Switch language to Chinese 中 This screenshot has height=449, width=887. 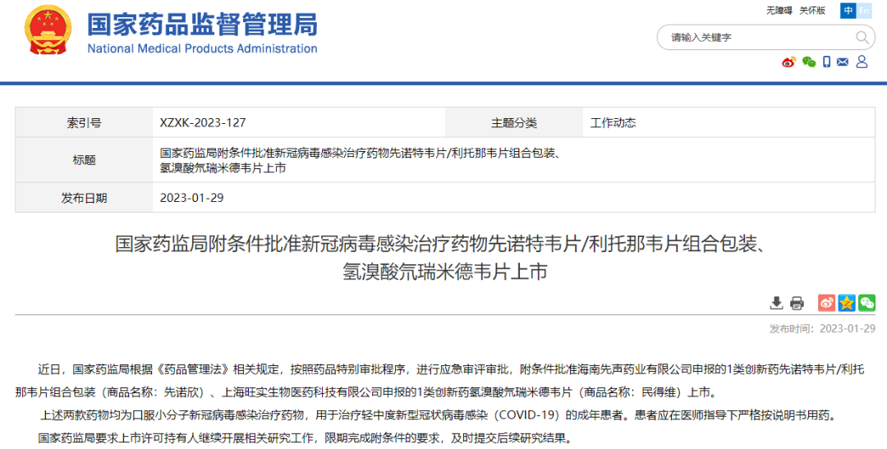pos(848,11)
